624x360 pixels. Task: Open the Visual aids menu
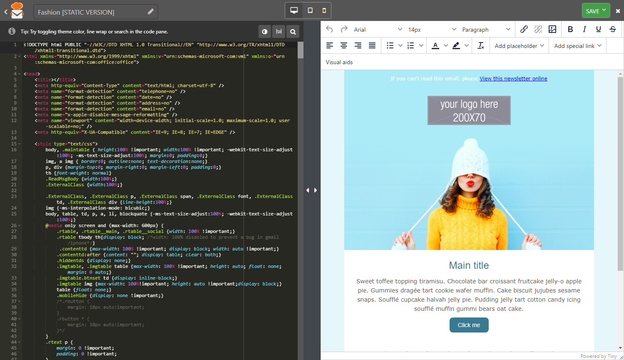(x=339, y=62)
